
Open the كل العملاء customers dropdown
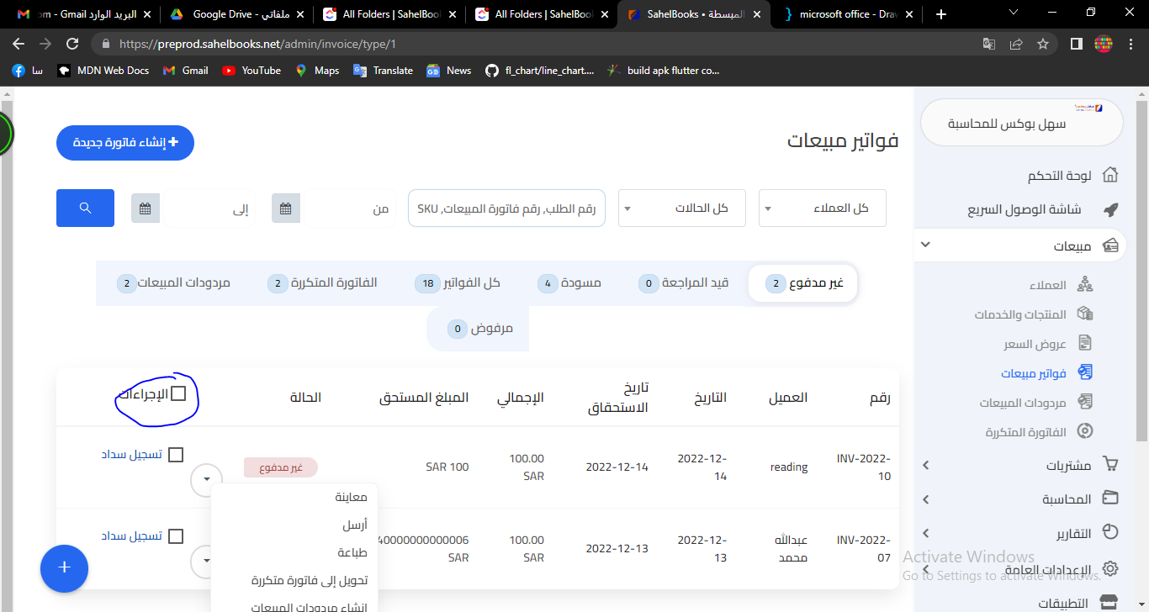pos(822,208)
